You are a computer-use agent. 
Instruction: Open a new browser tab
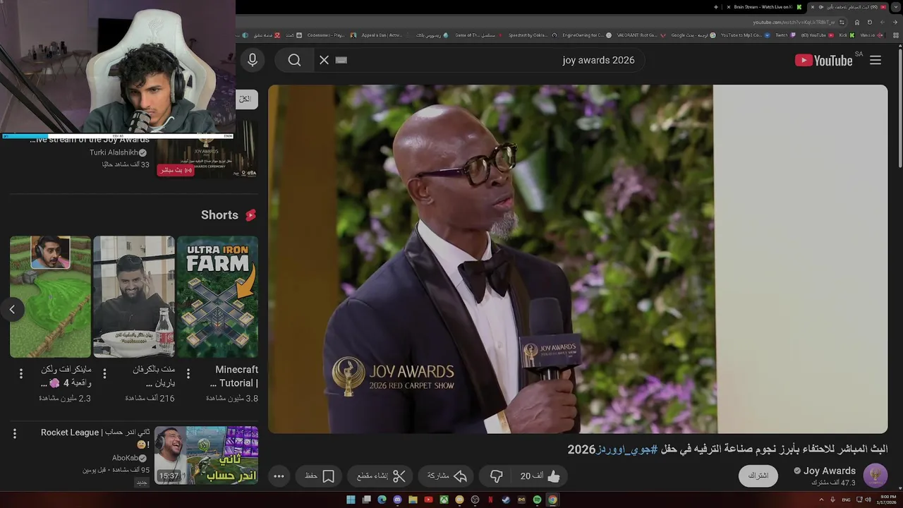coord(716,7)
